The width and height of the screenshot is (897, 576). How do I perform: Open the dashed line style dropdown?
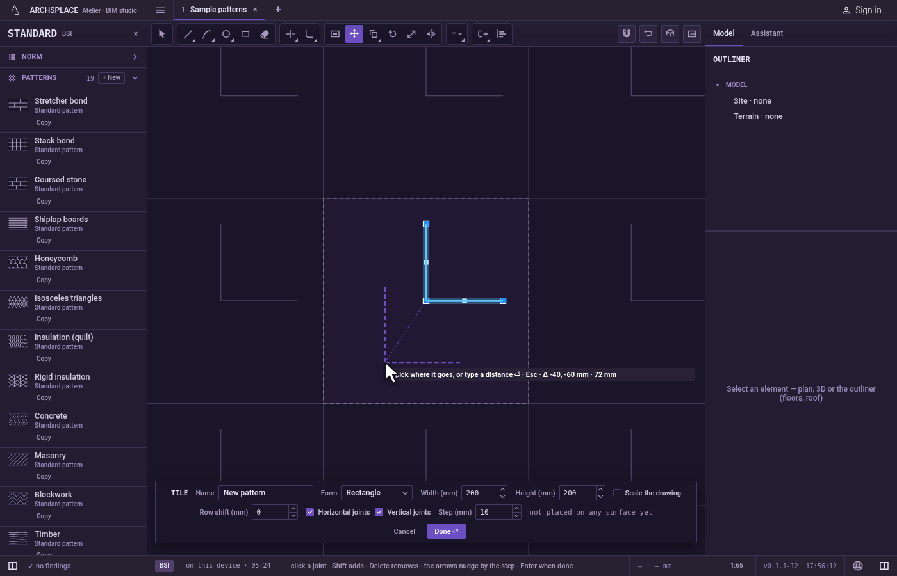click(x=457, y=34)
